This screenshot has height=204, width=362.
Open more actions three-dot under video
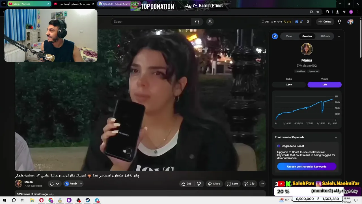point(262,184)
